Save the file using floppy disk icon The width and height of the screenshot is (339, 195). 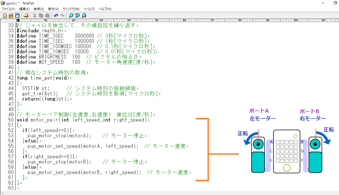[17, 15]
